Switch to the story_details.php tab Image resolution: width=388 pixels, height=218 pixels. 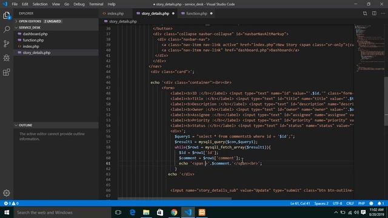tap(155, 13)
